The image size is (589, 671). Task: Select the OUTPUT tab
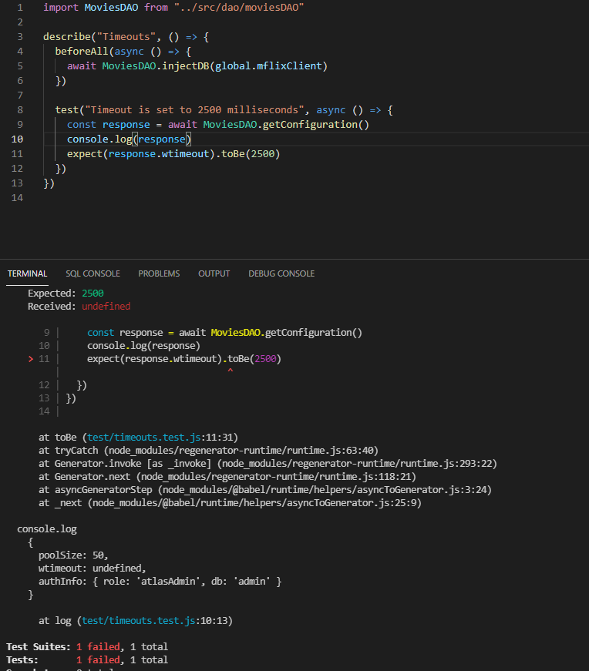[x=214, y=273]
